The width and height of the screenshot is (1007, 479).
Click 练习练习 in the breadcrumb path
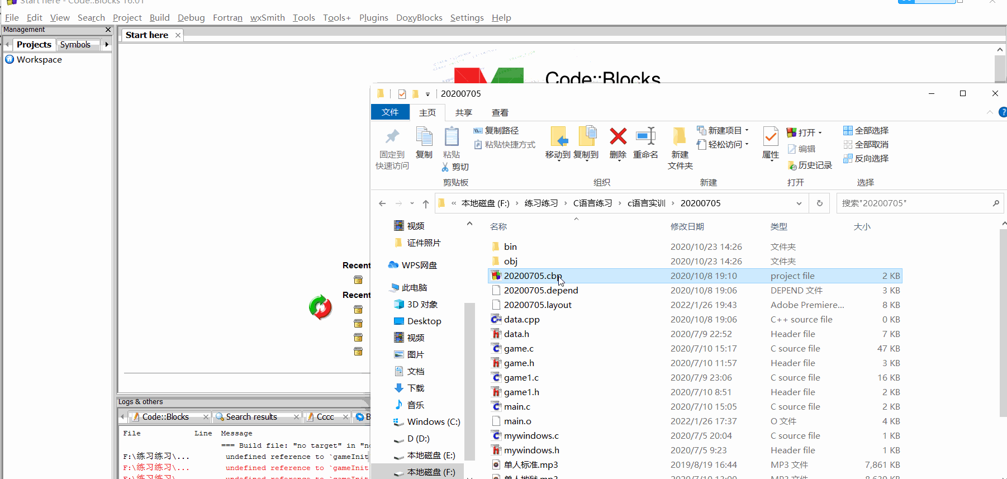[541, 203]
